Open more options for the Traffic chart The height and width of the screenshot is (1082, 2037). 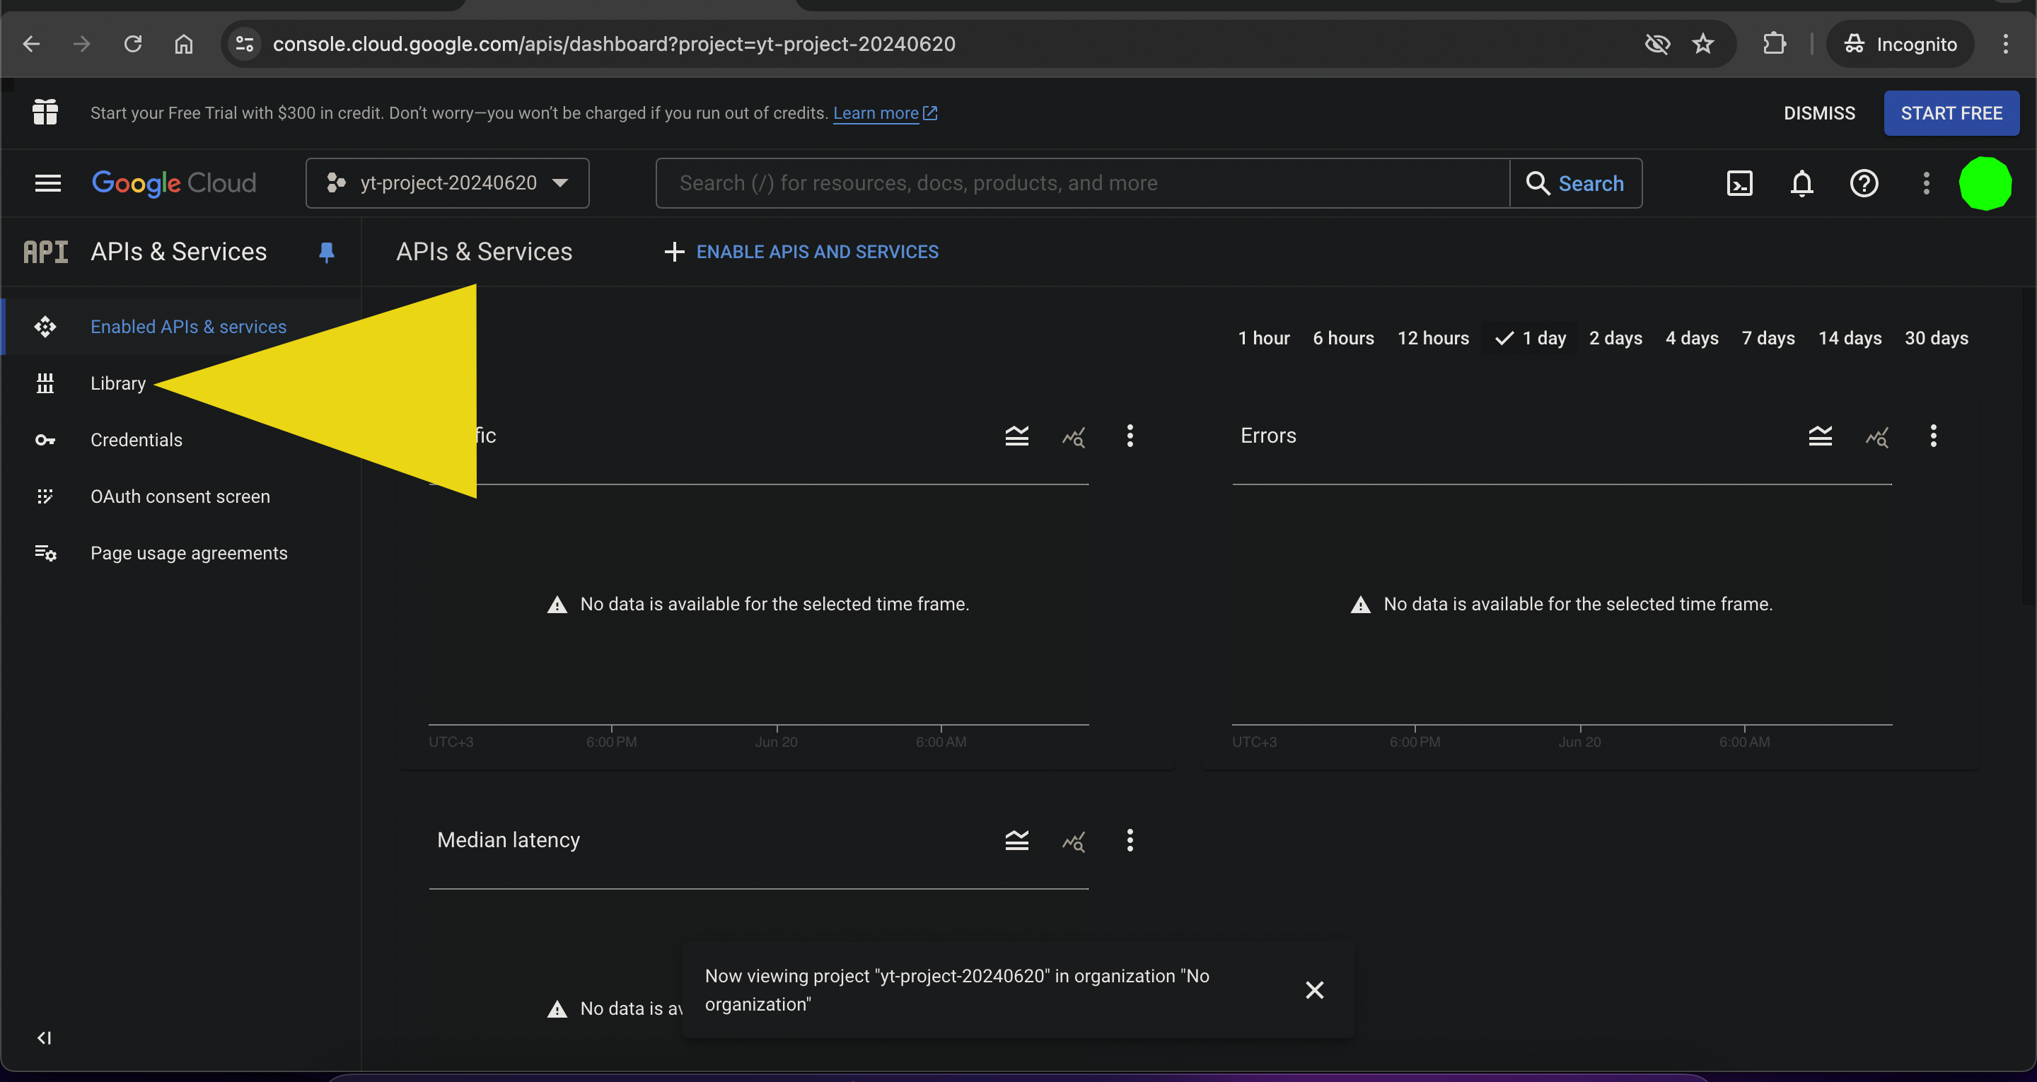(1130, 436)
